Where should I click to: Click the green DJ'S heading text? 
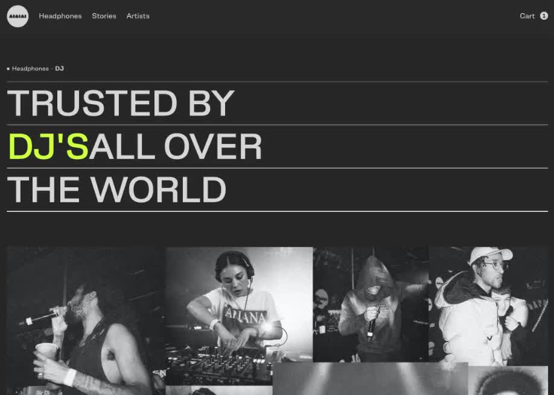(x=48, y=146)
